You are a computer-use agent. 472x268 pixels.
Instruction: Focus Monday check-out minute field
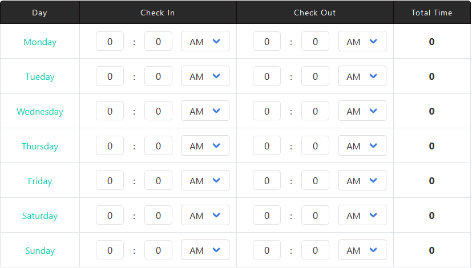pyautogui.click(x=315, y=41)
